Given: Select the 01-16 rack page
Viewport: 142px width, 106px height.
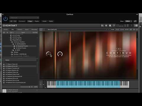Looking at the screenshot, I should pos(113,29).
